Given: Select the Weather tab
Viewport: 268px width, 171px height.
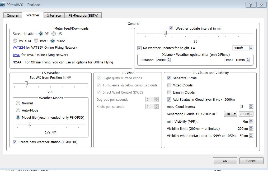Looking at the screenshot, I should click(x=33, y=15).
